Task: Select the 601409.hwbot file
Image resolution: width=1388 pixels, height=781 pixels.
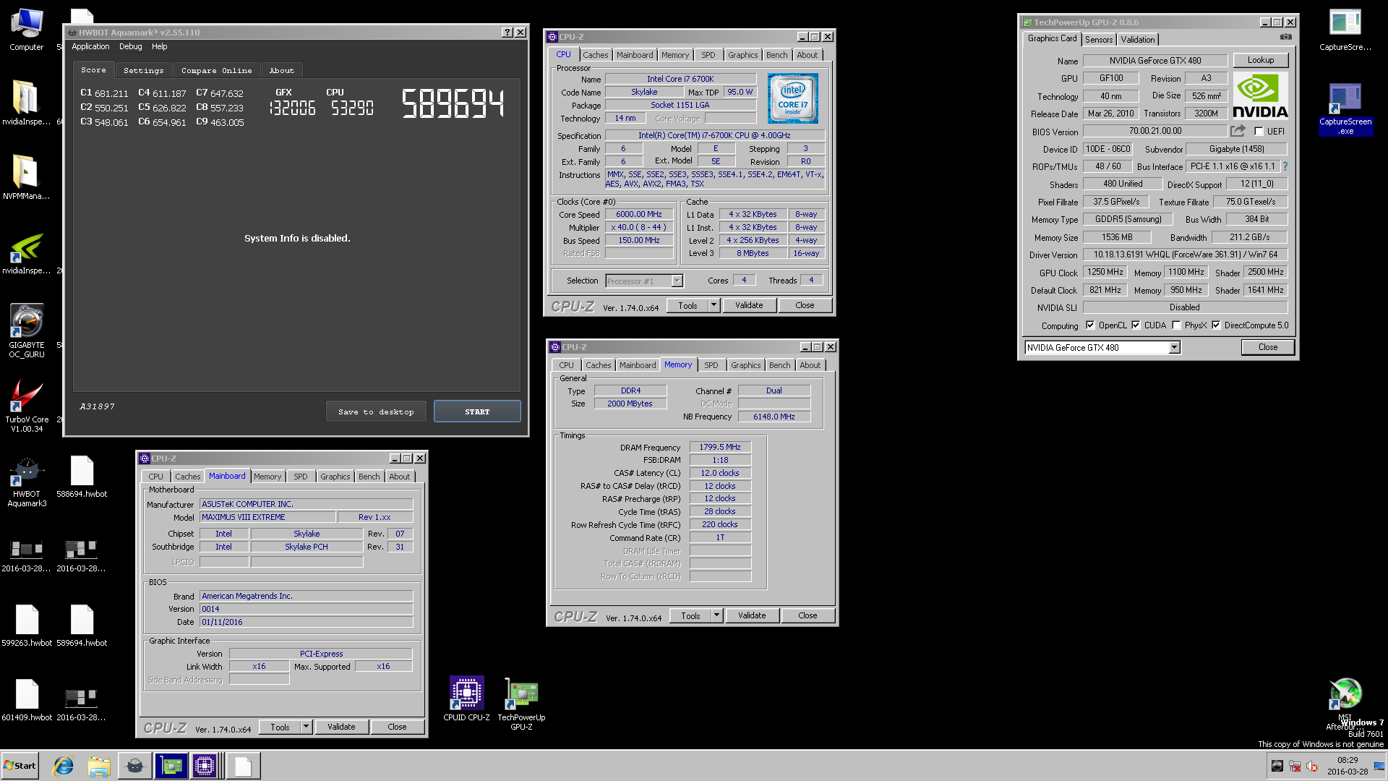Action: [x=27, y=701]
